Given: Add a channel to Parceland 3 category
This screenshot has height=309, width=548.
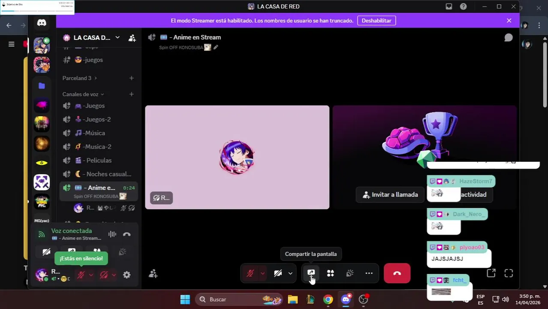Looking at the screenshot, I should coord(132,78).
